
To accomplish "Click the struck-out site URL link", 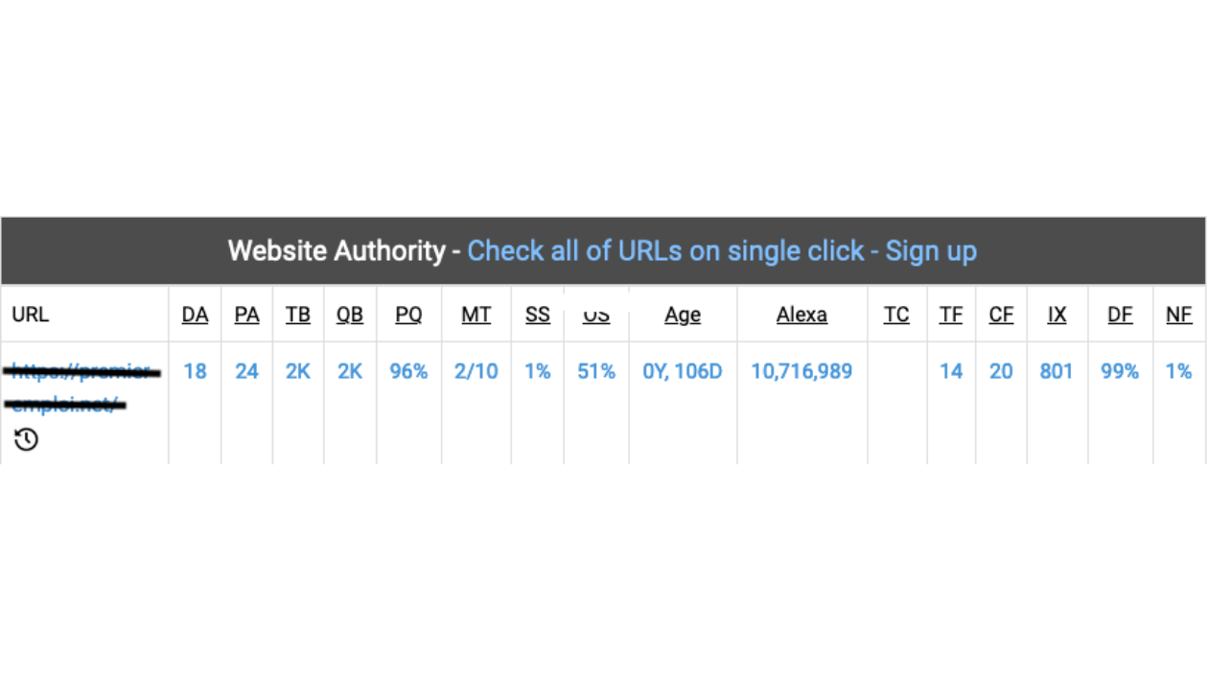I will pos(81,387).
